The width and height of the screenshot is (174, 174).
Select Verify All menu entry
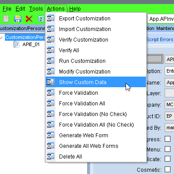96,50
